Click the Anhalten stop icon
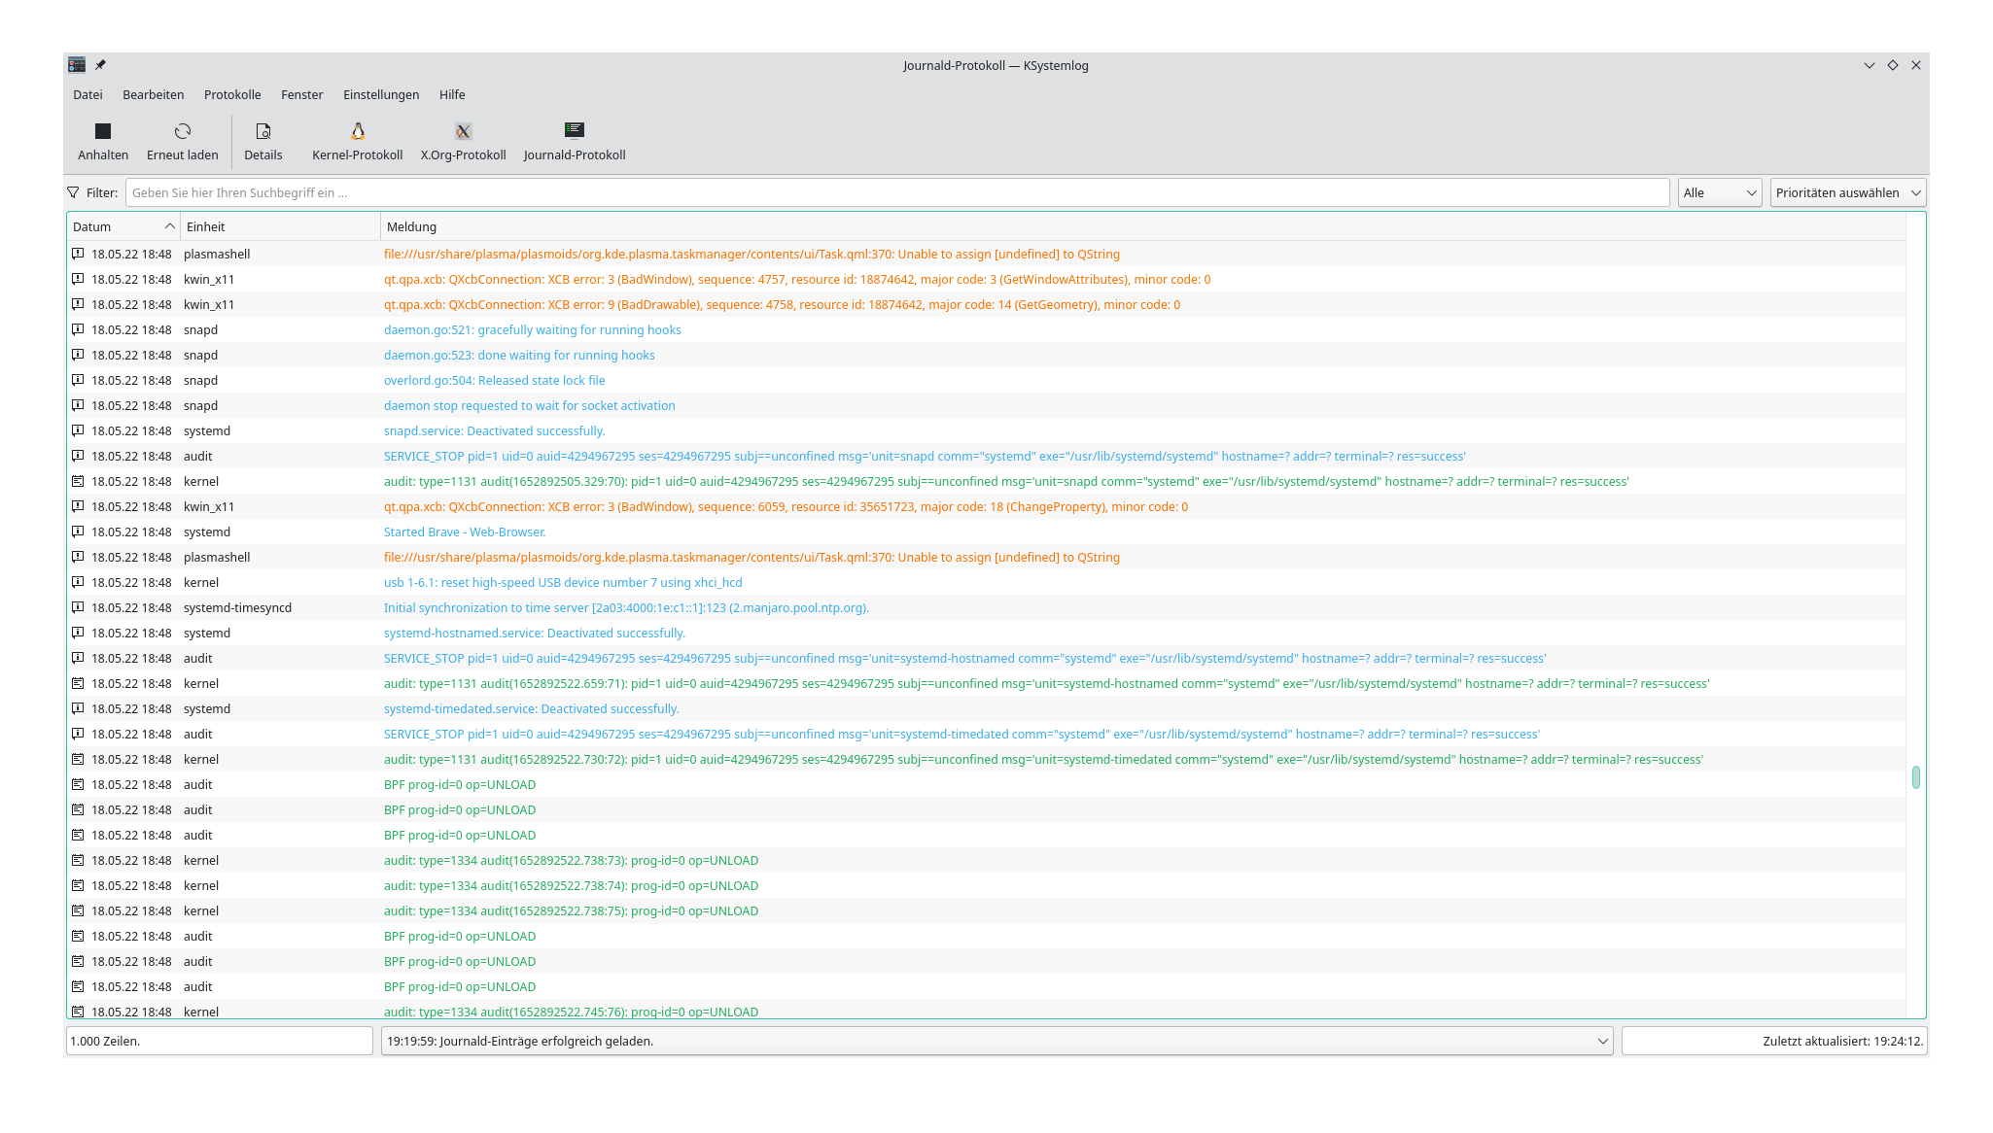Screen dimensions: 1993x1133 point(103,131)
